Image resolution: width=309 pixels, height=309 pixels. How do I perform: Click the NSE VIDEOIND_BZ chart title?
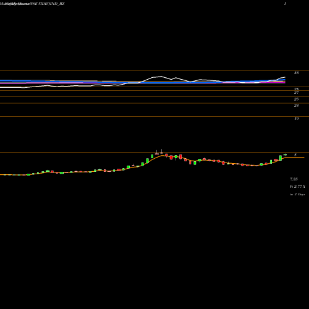click(x=48, y=4)
